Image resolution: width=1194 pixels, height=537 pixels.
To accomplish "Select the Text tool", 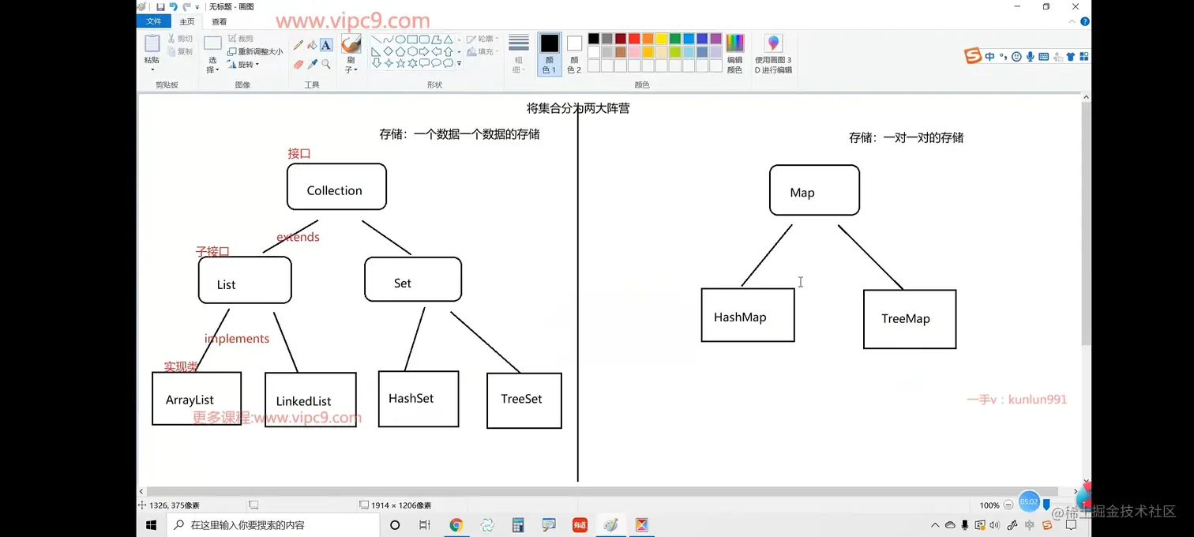I will [326, 44].
